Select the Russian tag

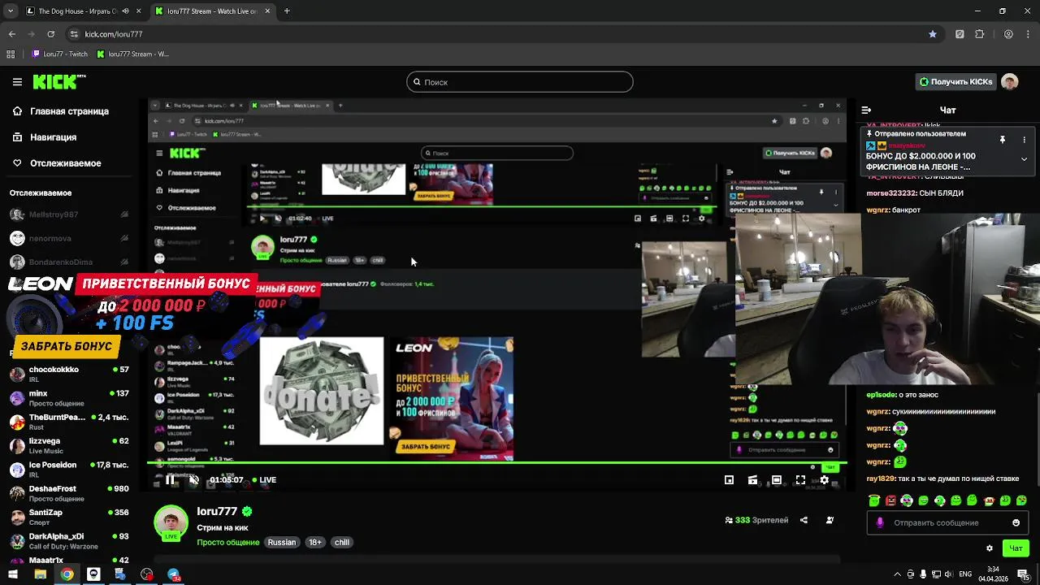pyautogui.click(x=282, y=543)
